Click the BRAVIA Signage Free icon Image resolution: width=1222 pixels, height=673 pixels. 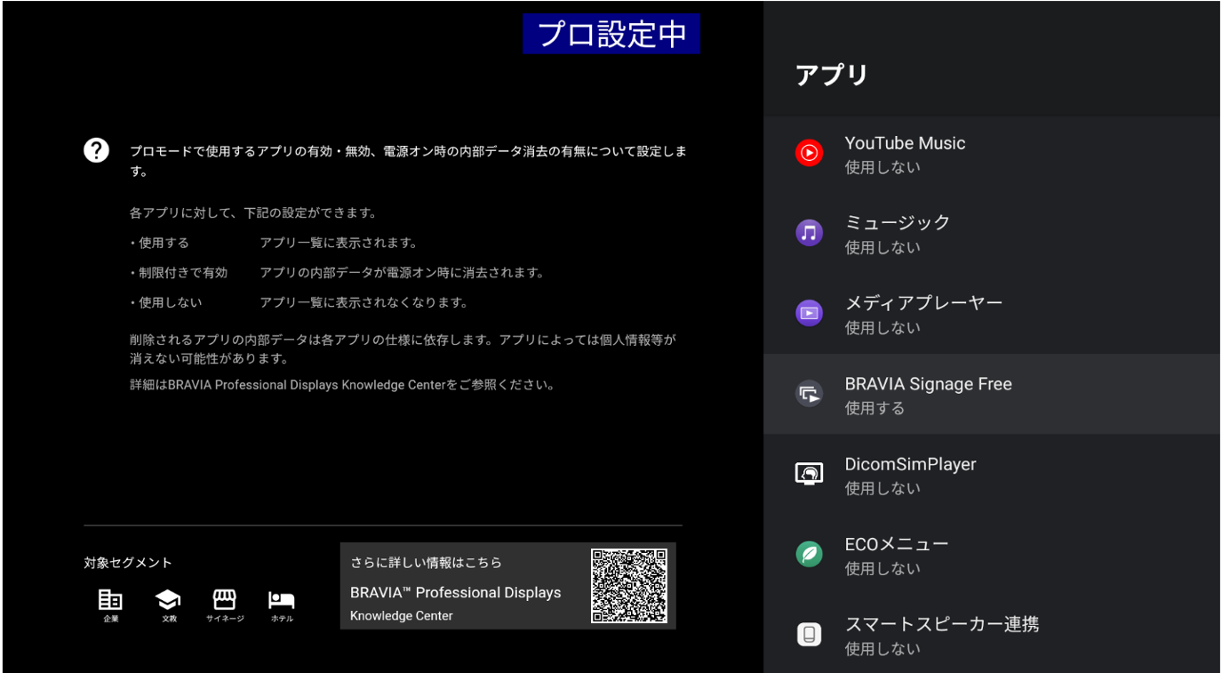[x=809, y=394]
